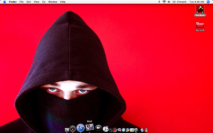
Task: Select the MacBook drive icon
Action: tap(200, 10)
